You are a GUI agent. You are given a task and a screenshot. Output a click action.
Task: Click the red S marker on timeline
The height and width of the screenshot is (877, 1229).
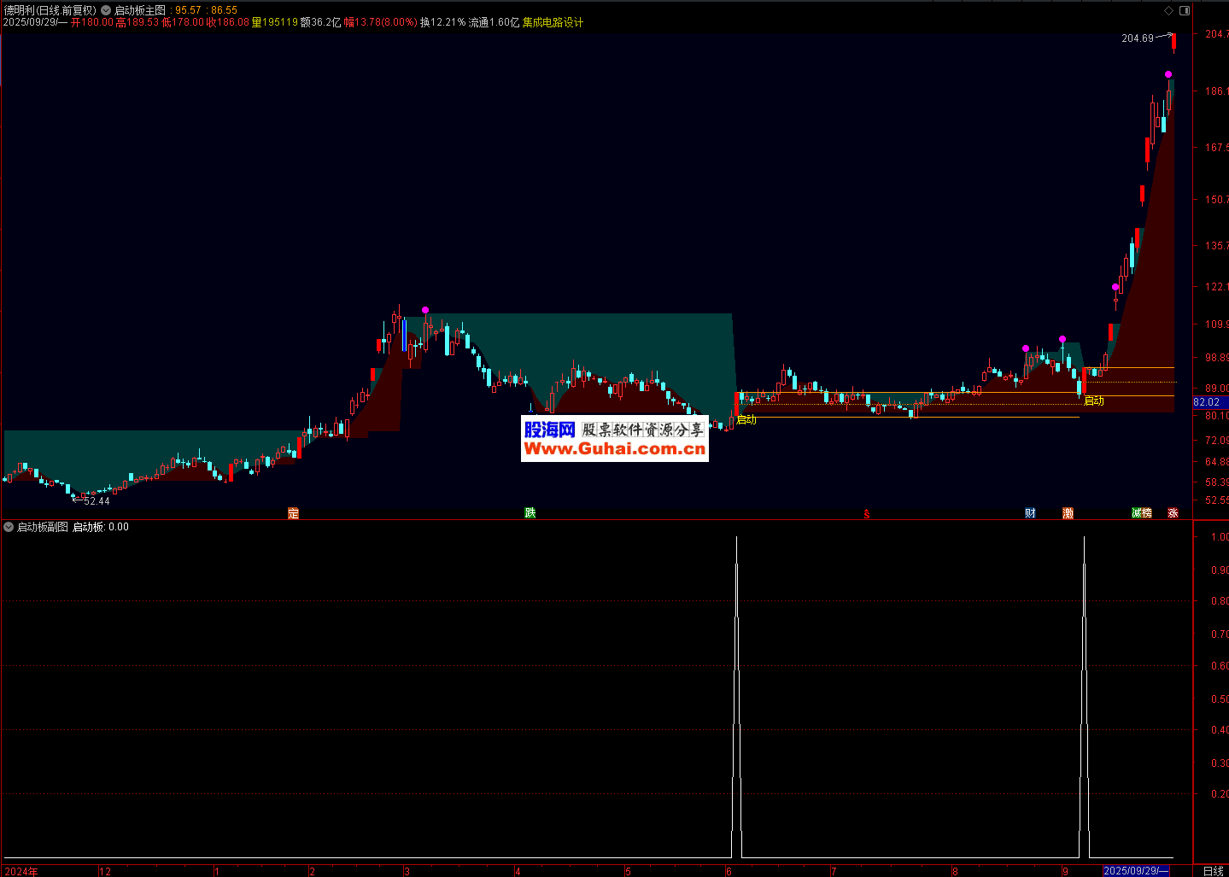tap(866, 514)
